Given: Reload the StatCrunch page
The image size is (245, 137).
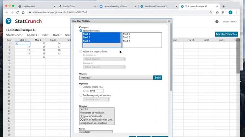Looking at the screenshot, I should click(18, 13).
